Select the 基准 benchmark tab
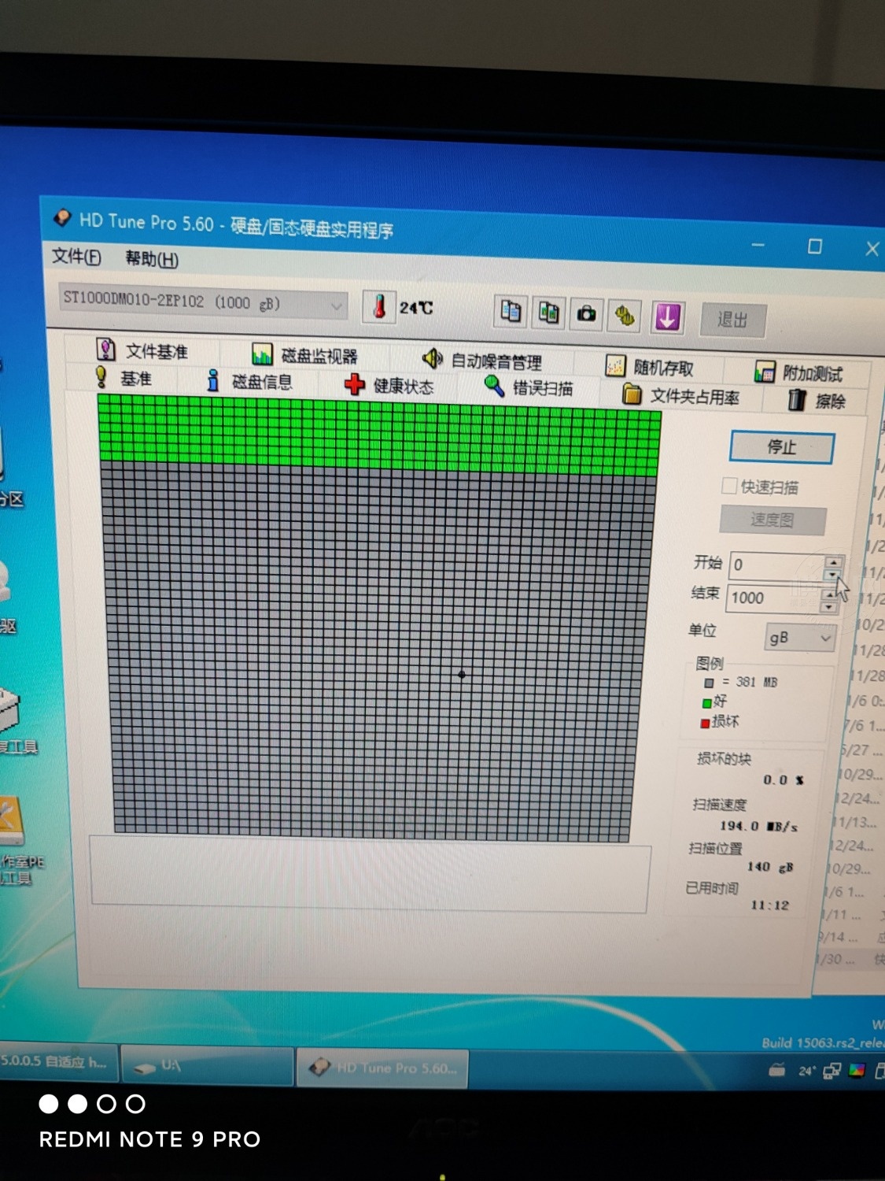This screenshot has height=1181, width=885. [124, 378]
